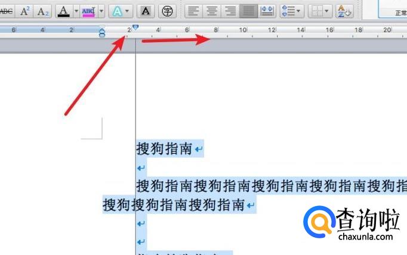Align text right
Viewport: 407px width, 255px height.
pyautogui.click(x=230, y=11)
